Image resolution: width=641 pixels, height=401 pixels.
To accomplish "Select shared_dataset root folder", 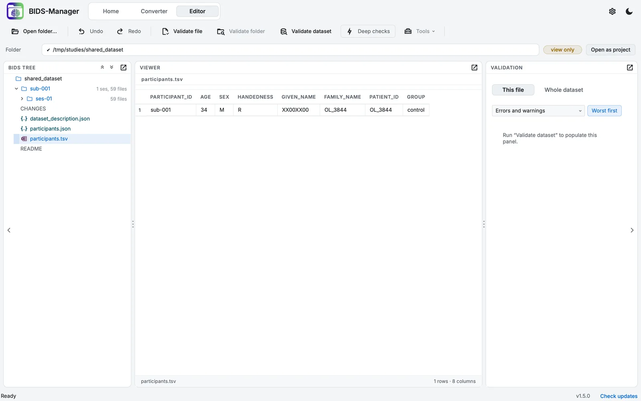I will [43, 79].
